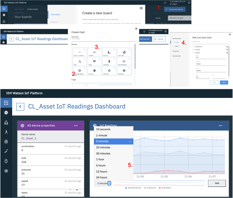This screenshot has width=233, height=198.
Task: Select the Gauge card type
Action: tap(94, 61)
